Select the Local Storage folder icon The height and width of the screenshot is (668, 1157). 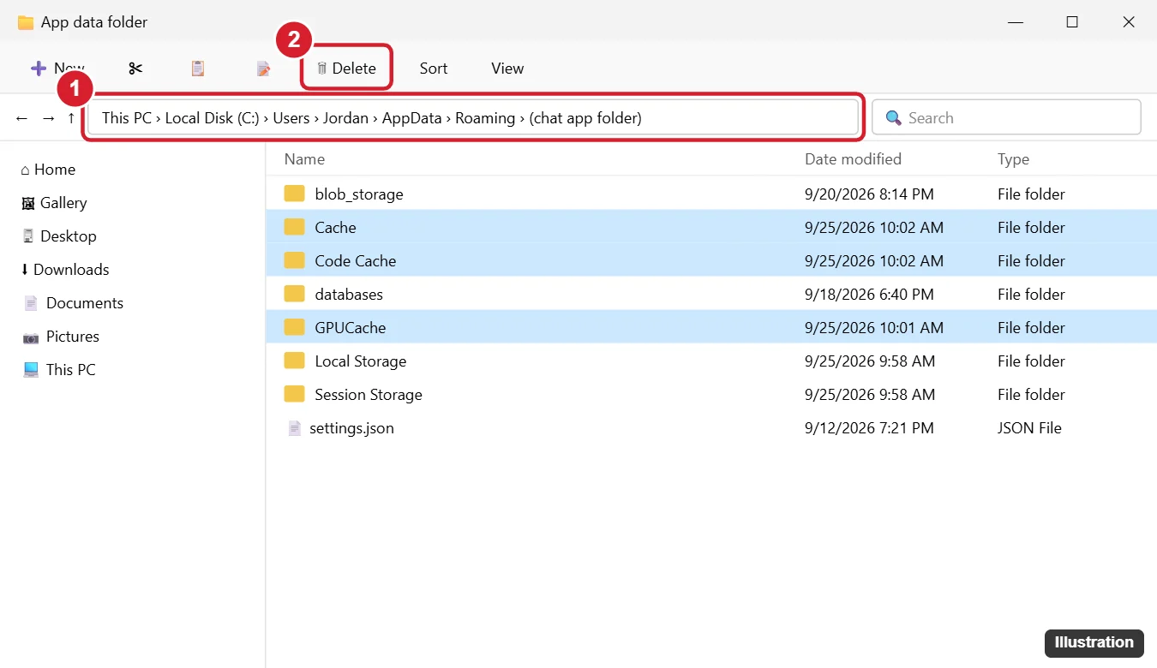pos(295,361)
